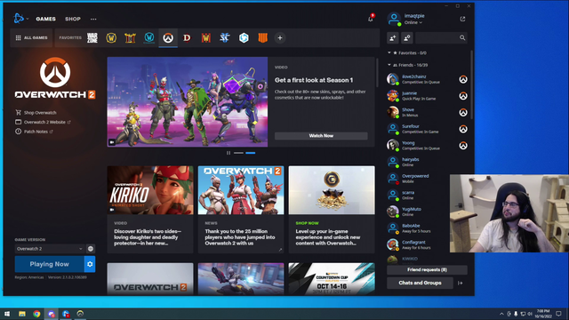Select the Black Ops 4 icon
This screenshot has width=569, height=320.
(263, 37)
